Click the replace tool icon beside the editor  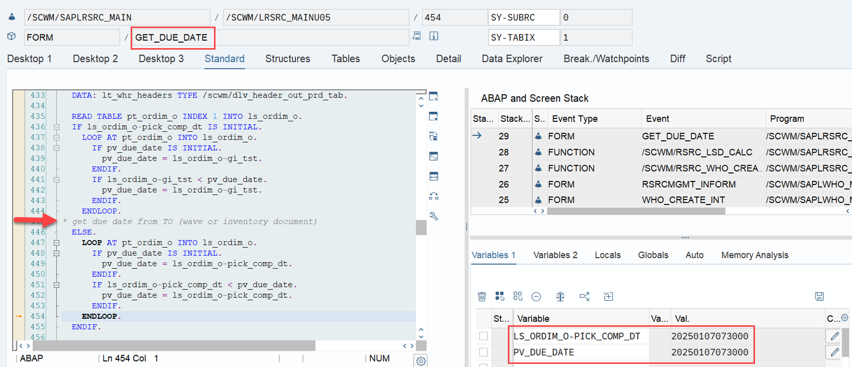[x=434, y=136]
